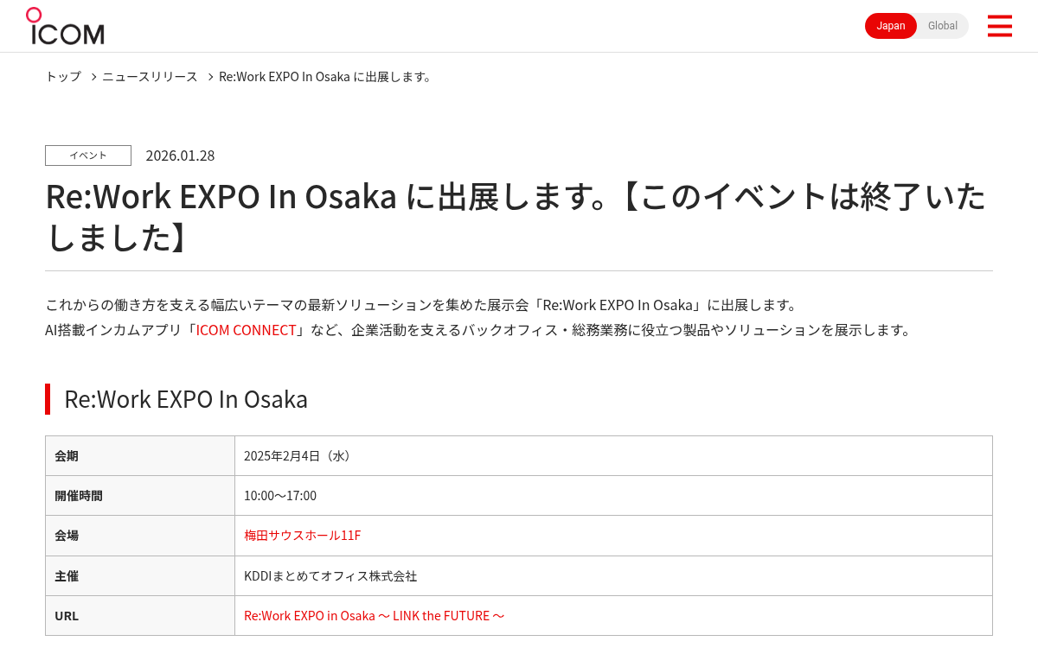Select the 主催 table header cell
Viewport: 1038px width, 654px height.
click(x=140, y=576)
